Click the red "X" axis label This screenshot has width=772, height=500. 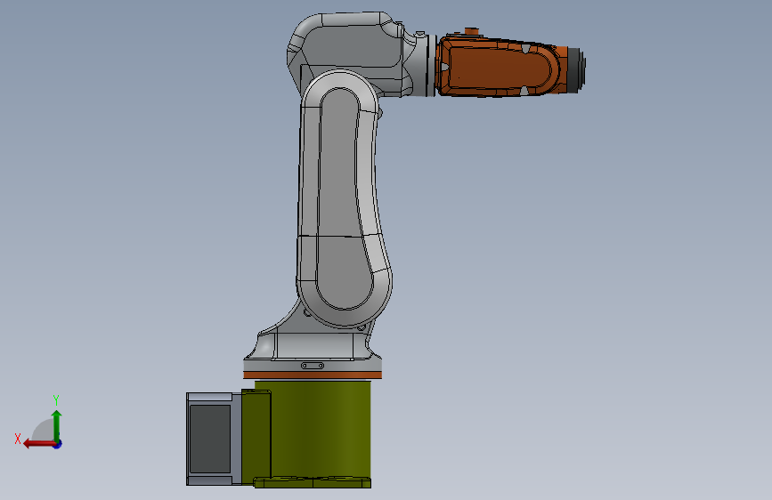point(18,439)
